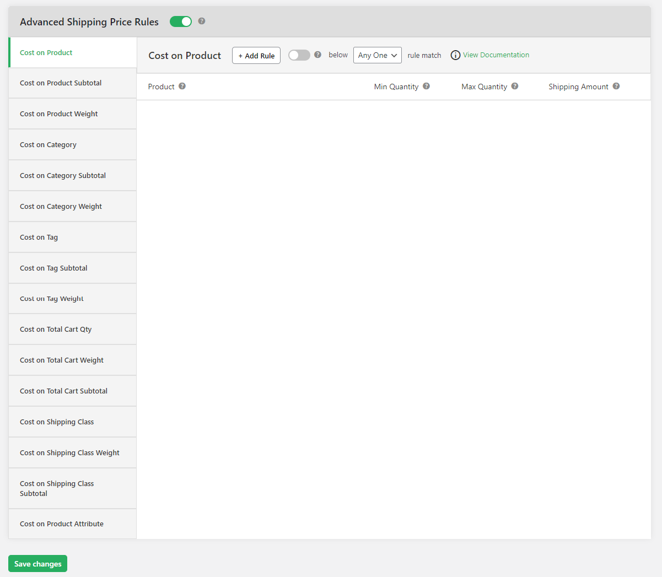The width and height of the screenshot is (662, 577).
Task: Click help icon beside Product column
Action: click(182, 86)
